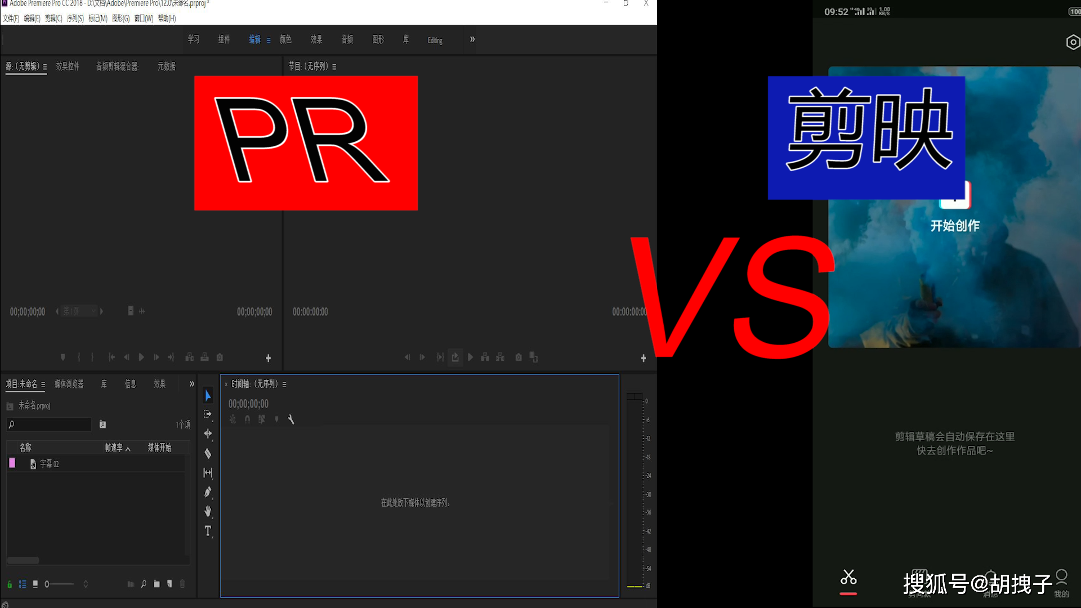Switch to 媒体浏览器 tab

69,384
